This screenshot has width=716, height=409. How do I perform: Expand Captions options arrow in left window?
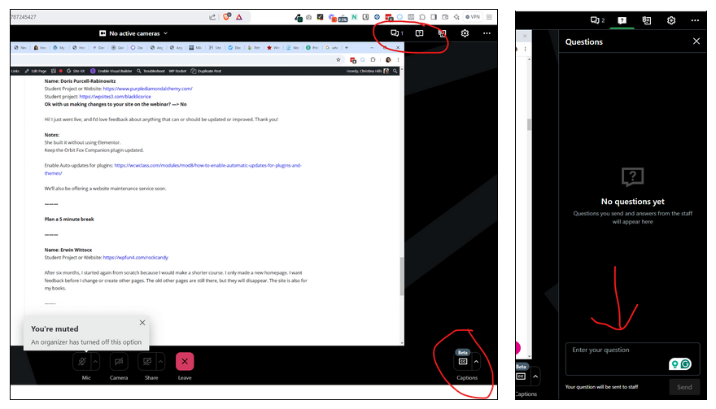[477, 361]
